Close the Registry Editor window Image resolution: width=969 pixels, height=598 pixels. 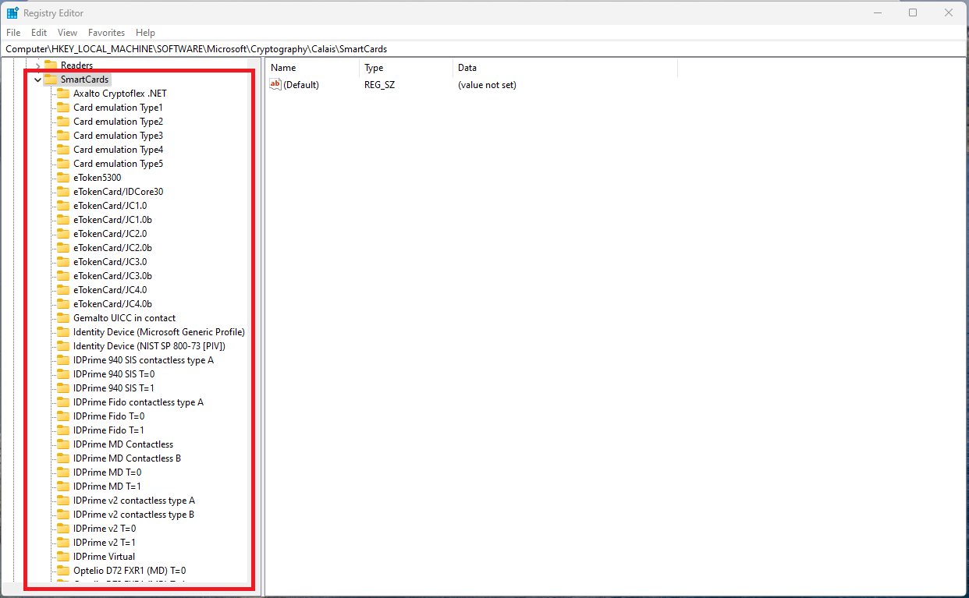point(949,13)
